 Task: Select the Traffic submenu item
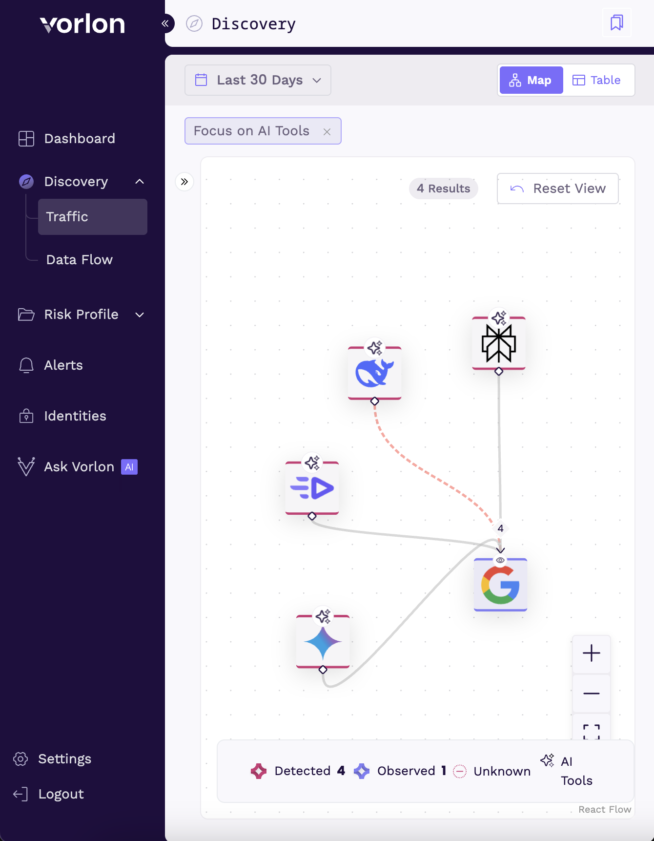point(93,217)
